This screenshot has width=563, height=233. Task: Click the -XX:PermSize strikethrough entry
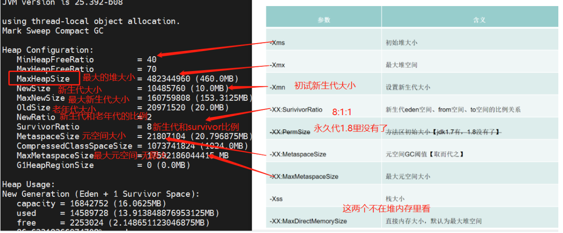click(290, 132)
